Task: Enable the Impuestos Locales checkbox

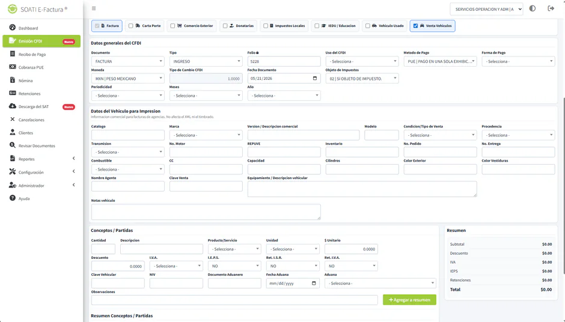Action: pos(266,26)
